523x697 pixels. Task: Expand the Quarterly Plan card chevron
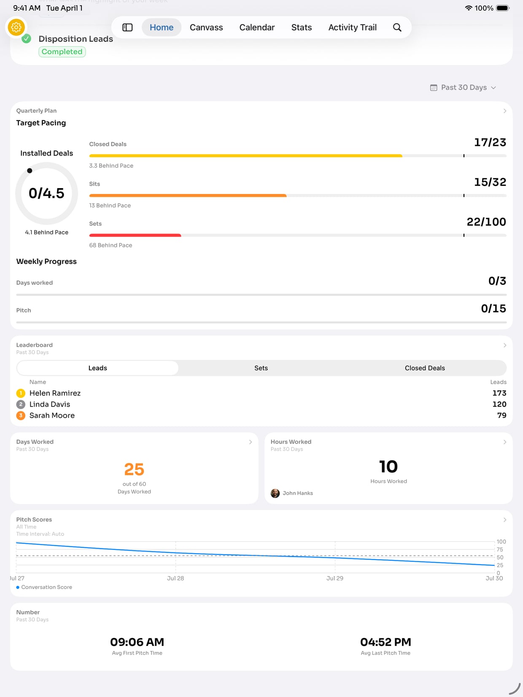[x=504, y=111]
